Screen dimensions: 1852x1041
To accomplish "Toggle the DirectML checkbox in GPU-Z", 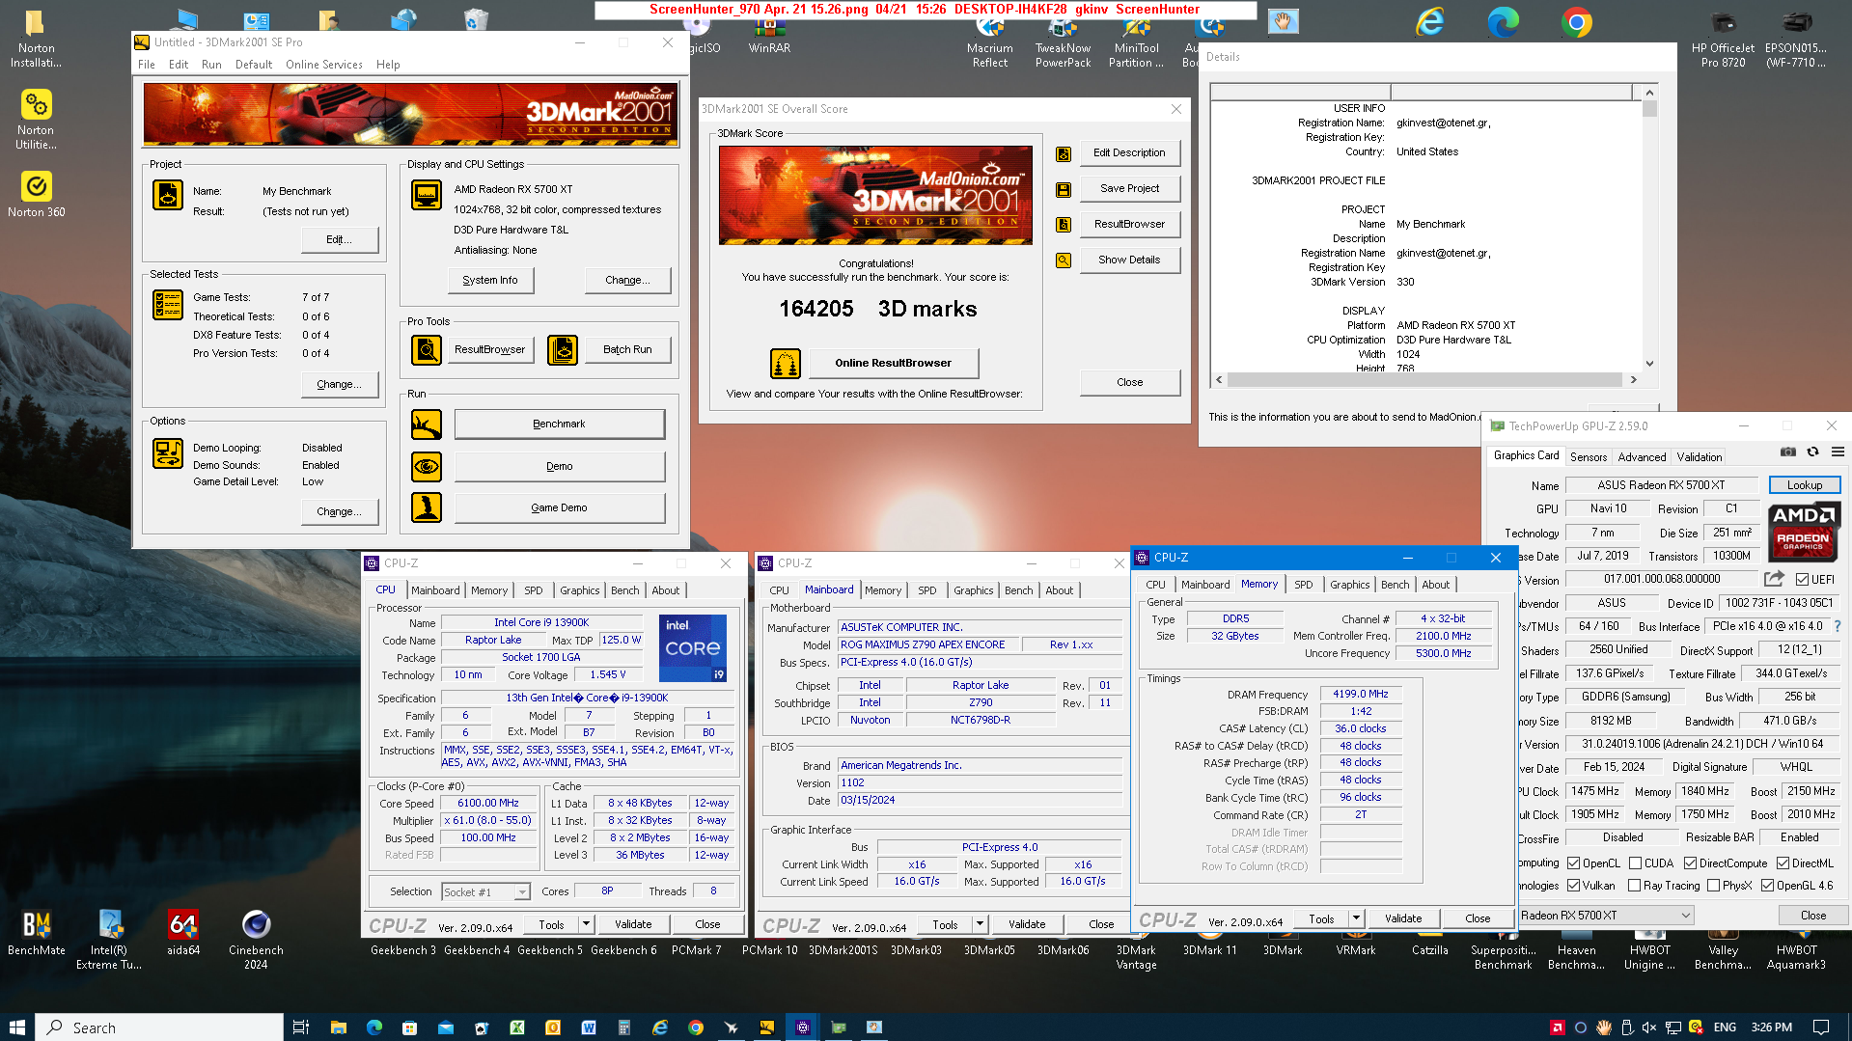I will [1783, 863].
